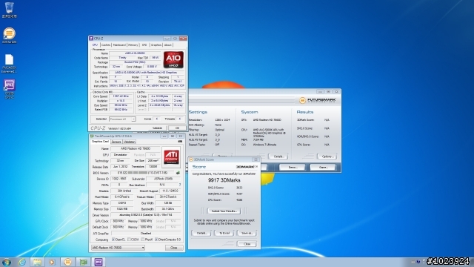Switch to the Mainboard tab in CPU-Z

pos(119,44)
